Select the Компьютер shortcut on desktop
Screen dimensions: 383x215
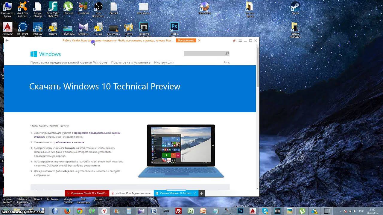coord(7,9)
